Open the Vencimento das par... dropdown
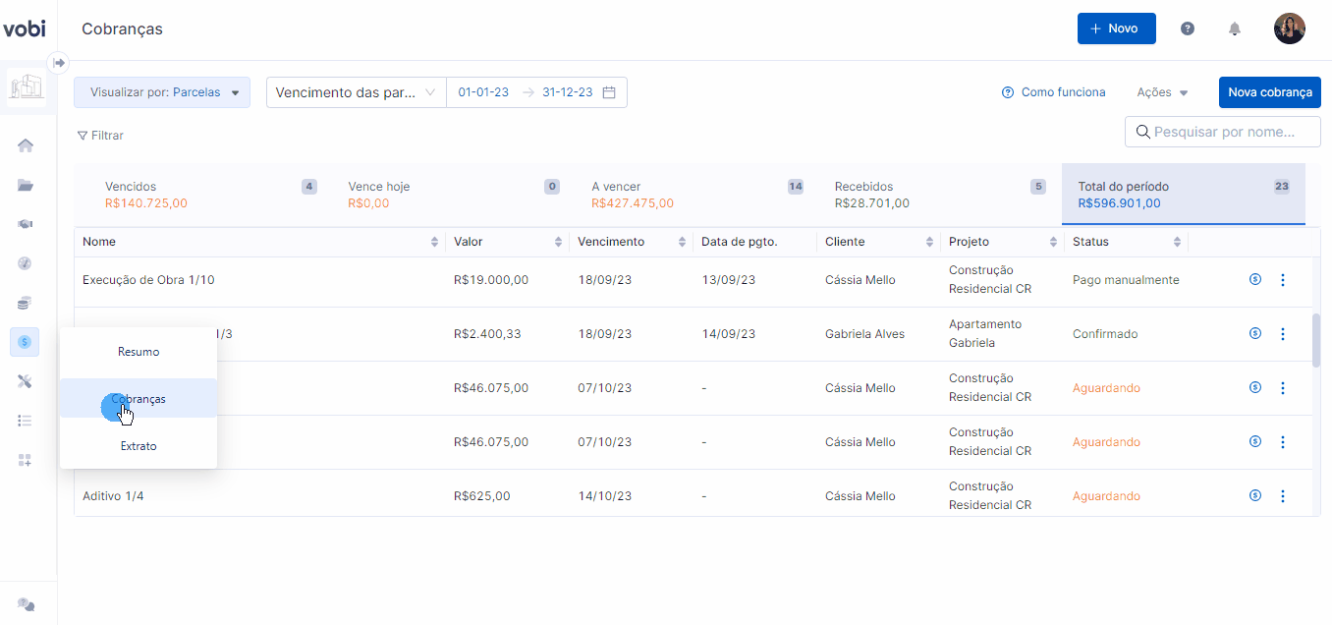This screenshot has width=1332, height=625. (356, 92)
